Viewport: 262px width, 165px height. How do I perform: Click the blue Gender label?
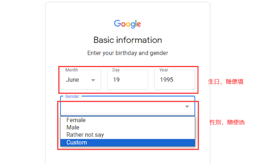click(x=72, y=97)
